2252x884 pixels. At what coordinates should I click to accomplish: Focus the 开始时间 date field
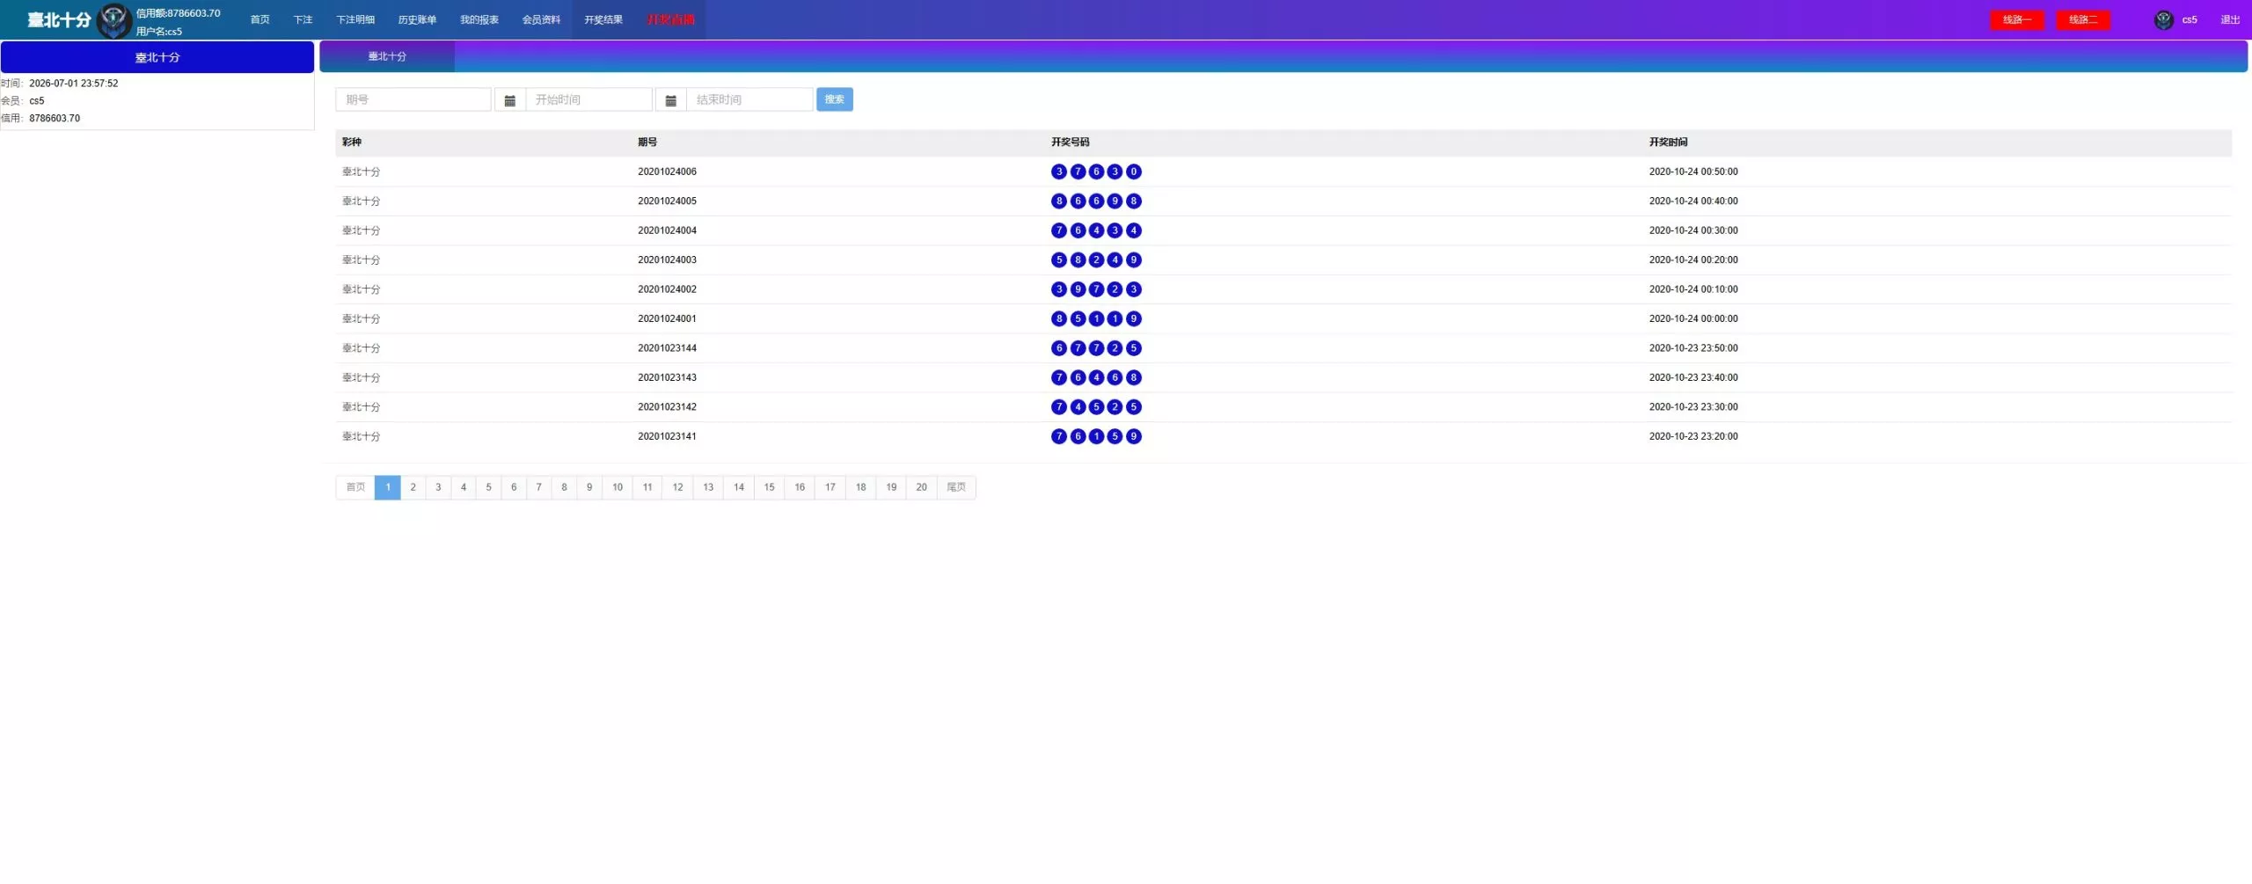tap(589, 99)
